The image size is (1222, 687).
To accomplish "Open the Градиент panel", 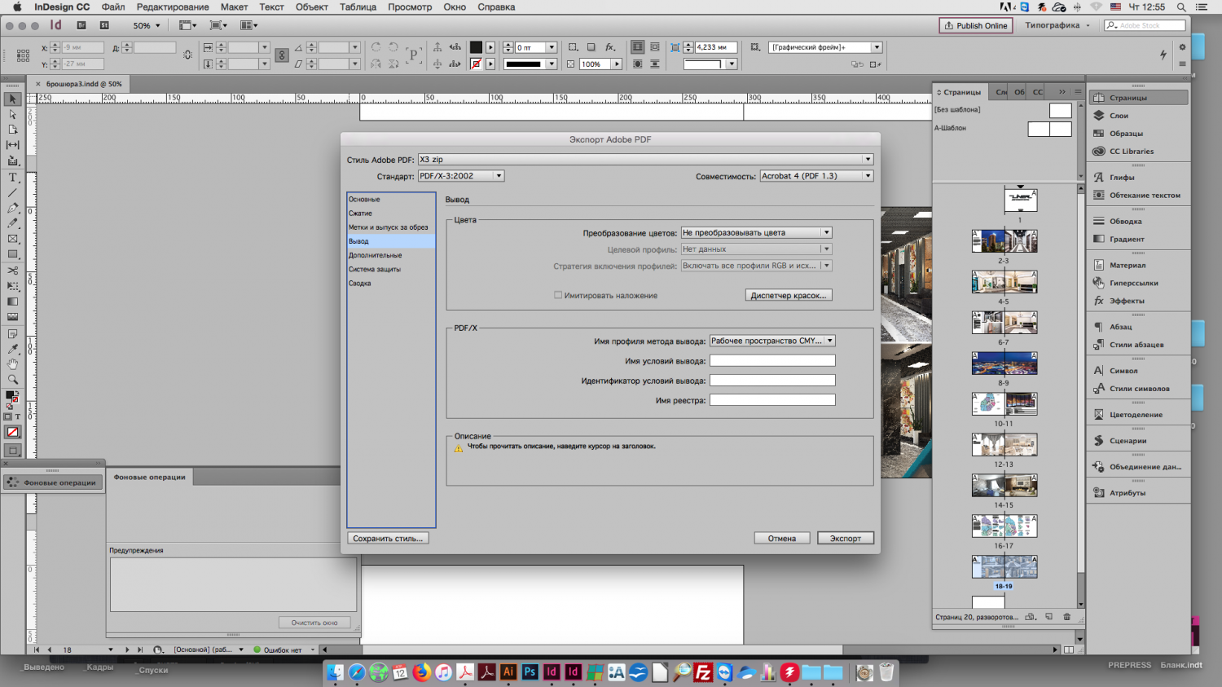I will point(1127,240).
